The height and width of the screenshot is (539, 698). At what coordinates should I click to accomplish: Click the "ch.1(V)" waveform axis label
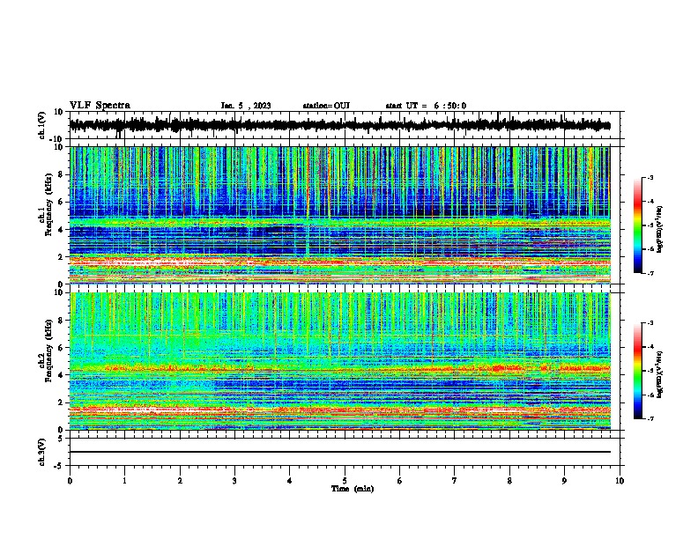(42, 125)
